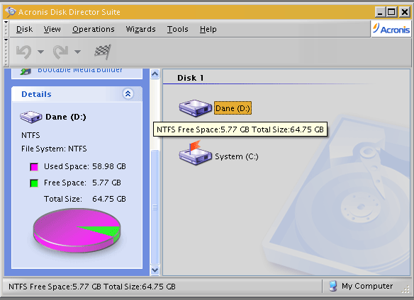Screen dimensions: 414x300
Task: Select the Dane (D:) drive icon
Action: (x=196, y=108)
